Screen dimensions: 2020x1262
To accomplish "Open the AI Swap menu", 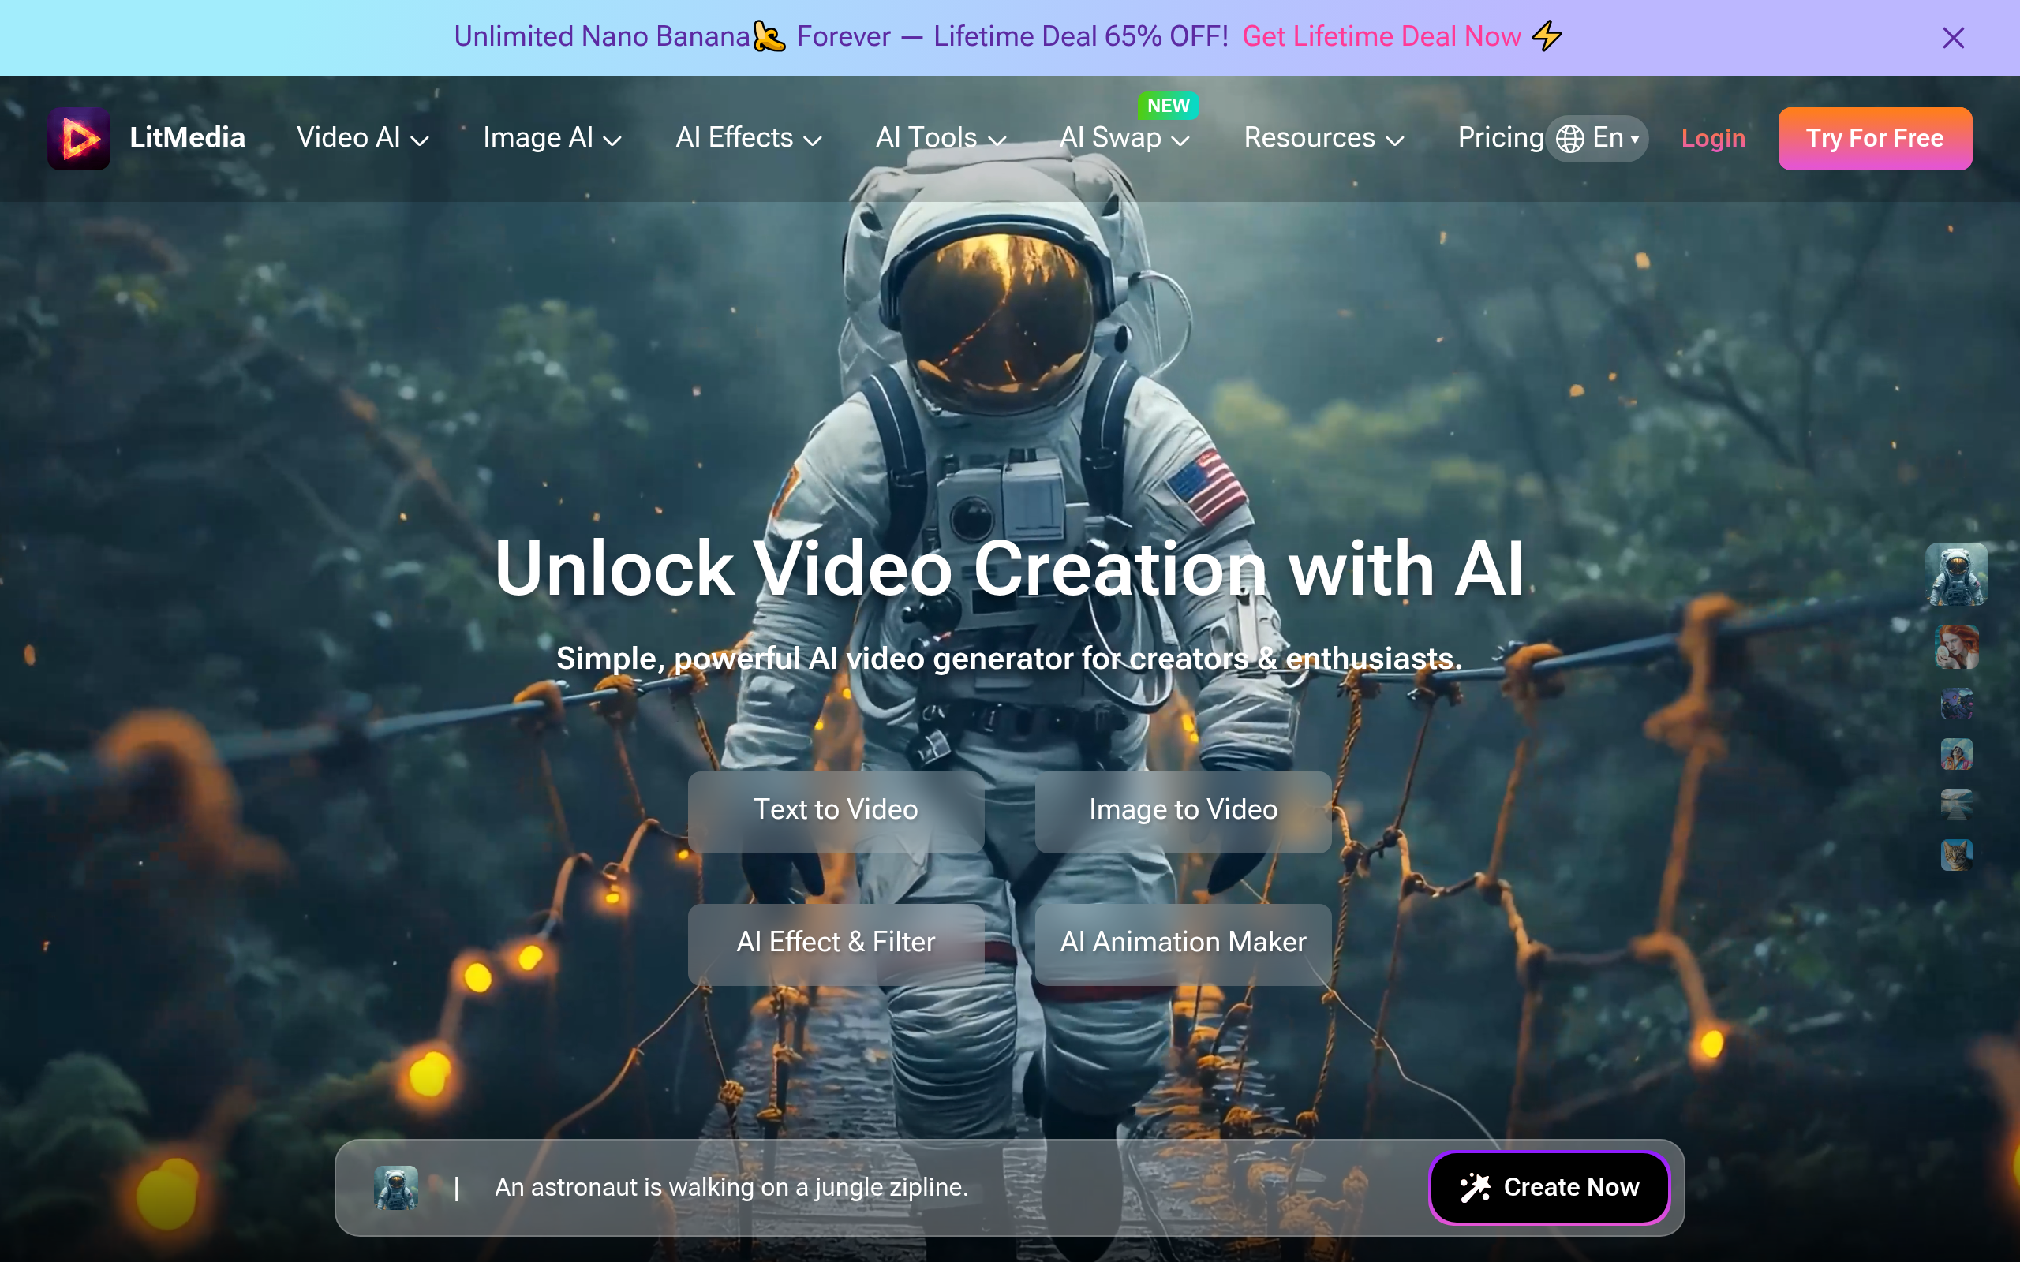I will [1124, 138].
